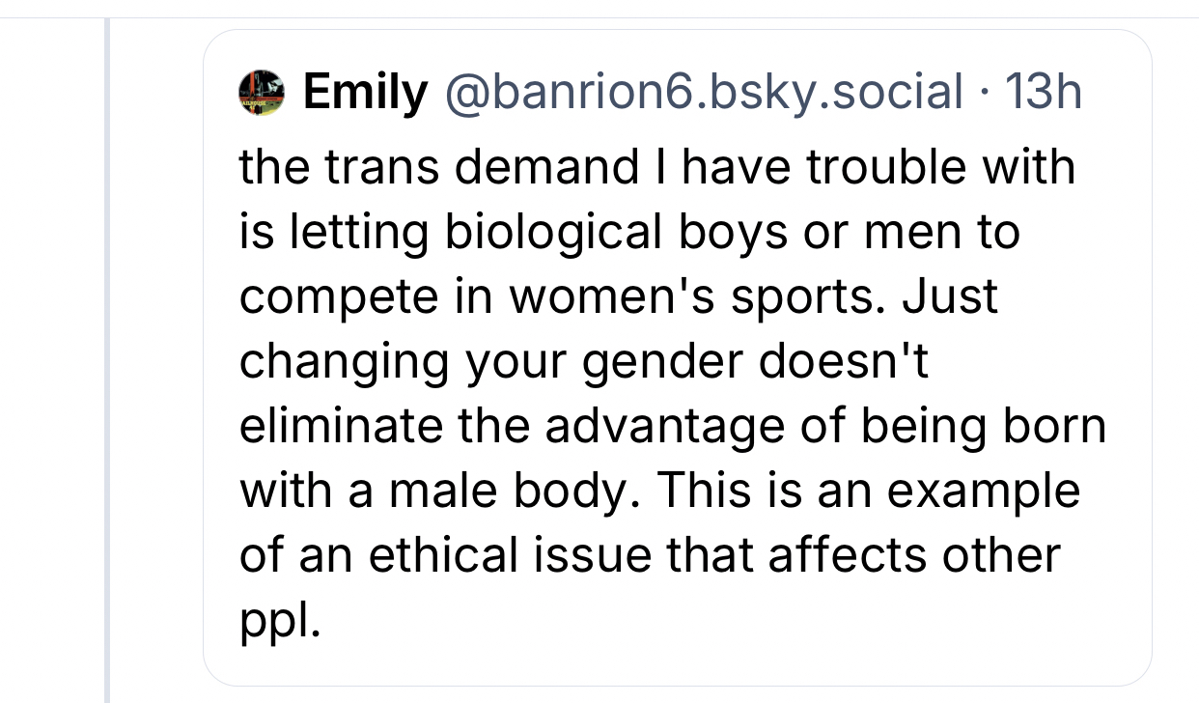Click the separator dot before 13h
The height and width of the screenshot is (703, 1199).
point(983,94)
